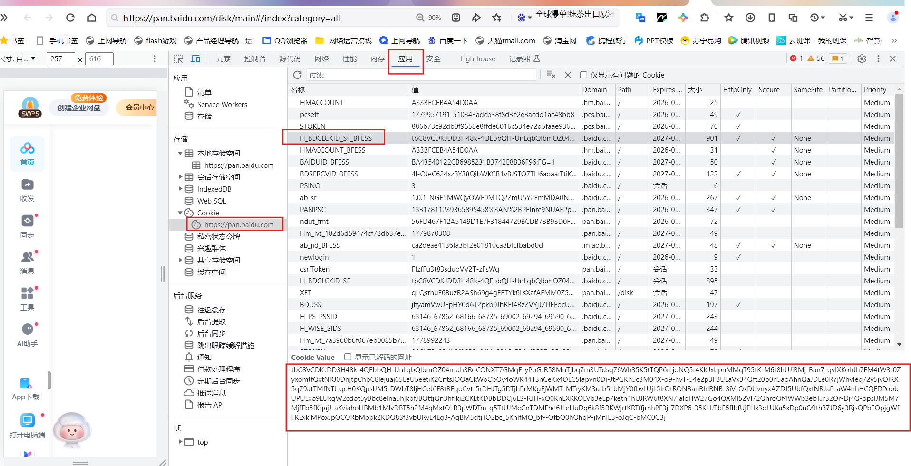Toggle the device toolbar icon in DevTools
The width and height of the screenshot is (911, 466).
click(x=195, y=59)
